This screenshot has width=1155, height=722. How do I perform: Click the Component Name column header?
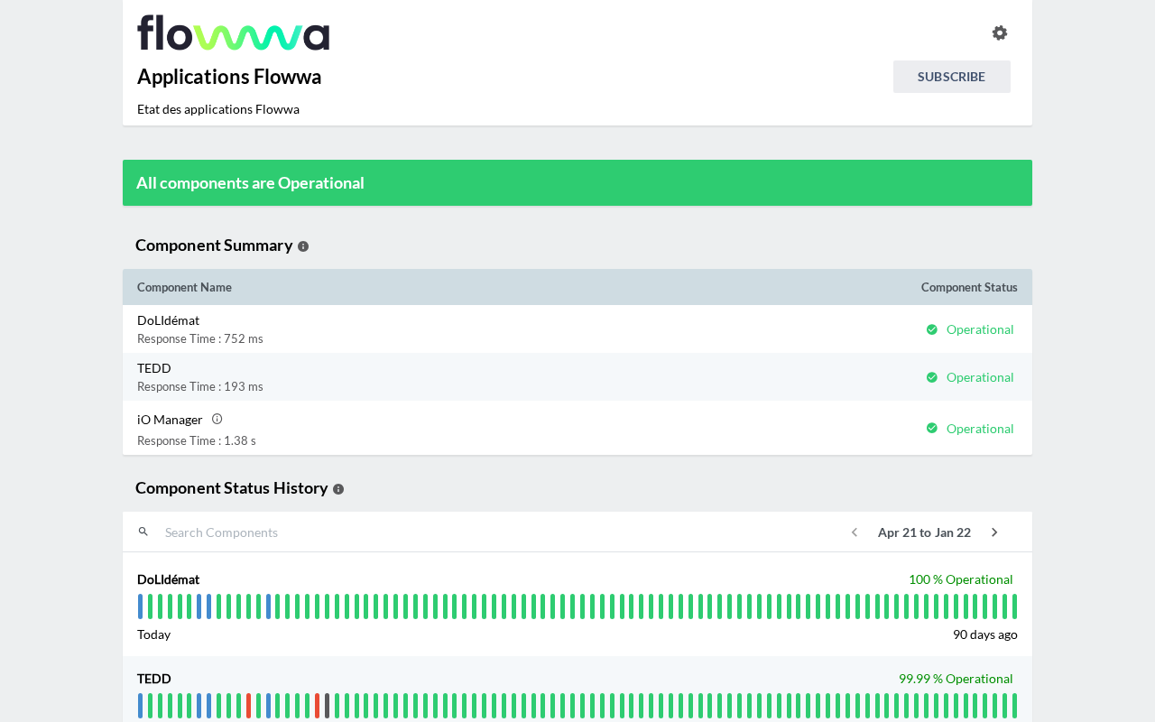point(184,287)
